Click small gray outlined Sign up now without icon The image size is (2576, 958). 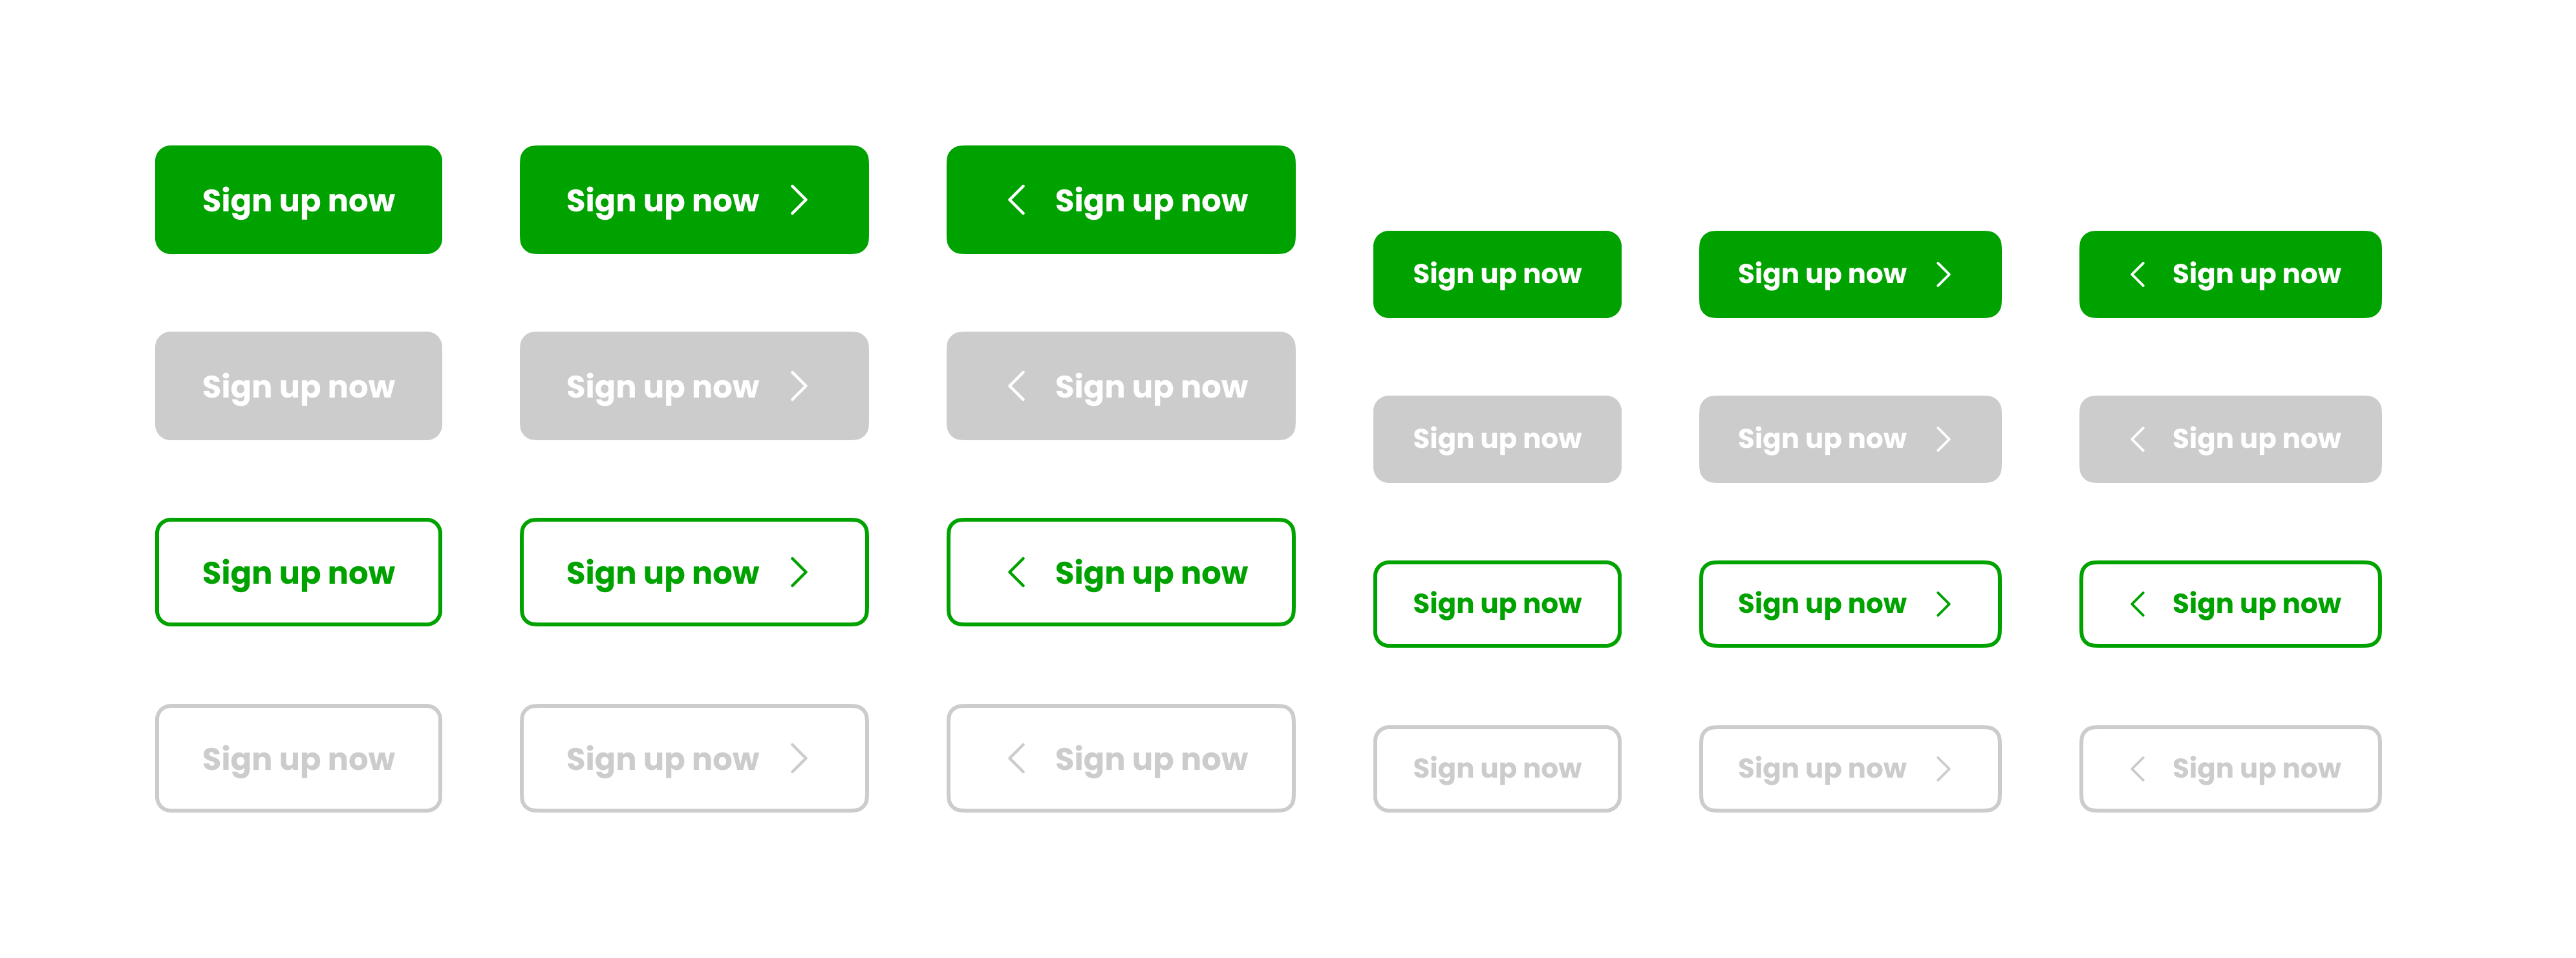pos(1497,769)
